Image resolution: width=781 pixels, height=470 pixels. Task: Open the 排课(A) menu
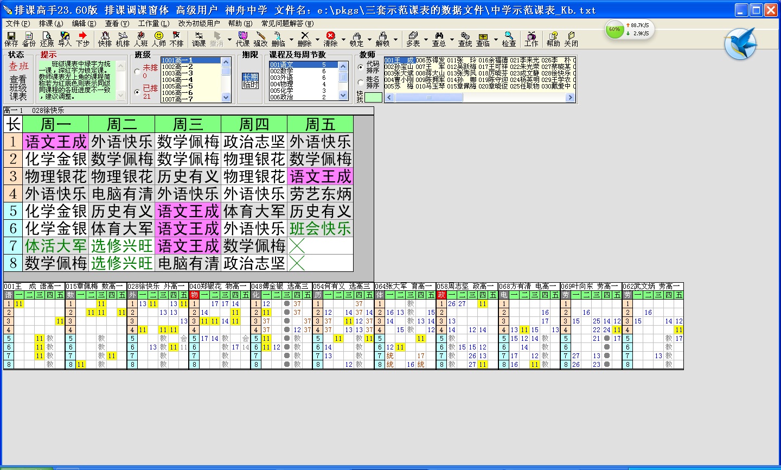pyautogui.click(x=50, y=23)
